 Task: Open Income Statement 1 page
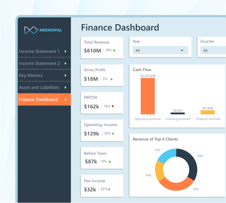44,51
